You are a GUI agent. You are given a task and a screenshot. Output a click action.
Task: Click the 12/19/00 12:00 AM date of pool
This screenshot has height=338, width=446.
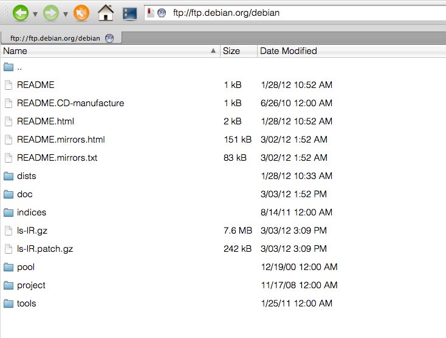tap(299, 267)
